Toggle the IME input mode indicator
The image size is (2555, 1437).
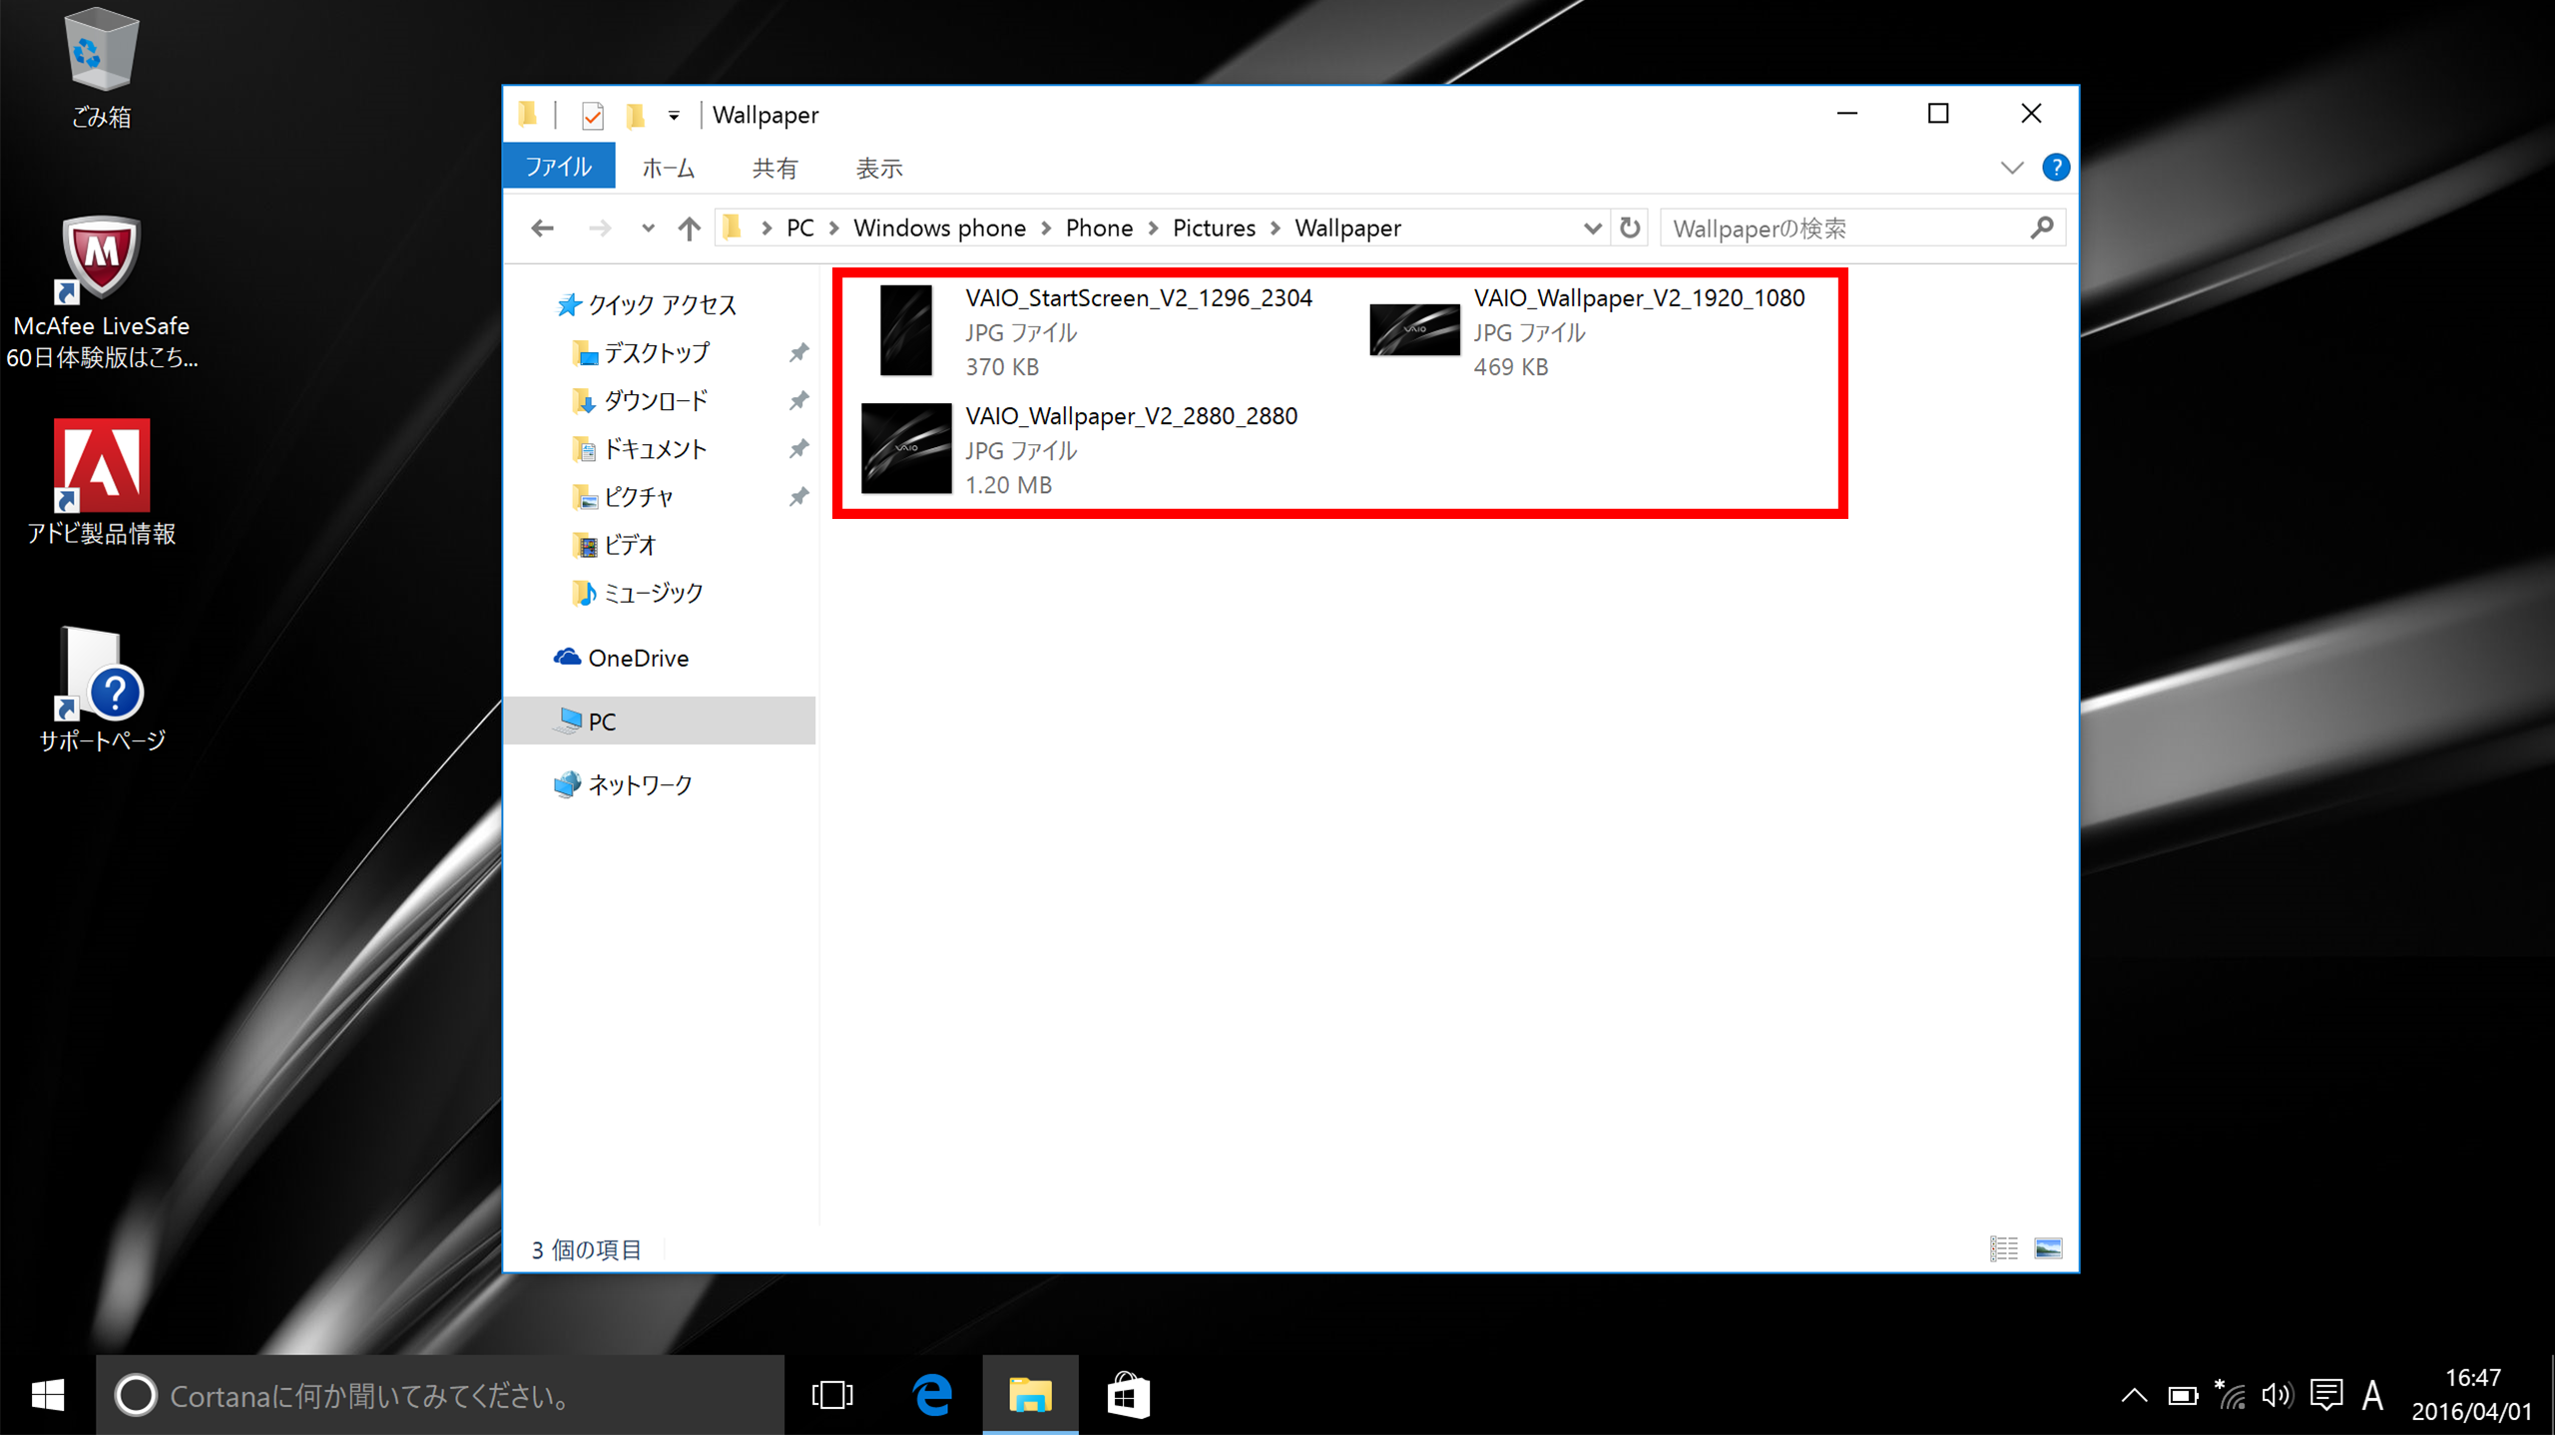click(x=2373, y=1395)
